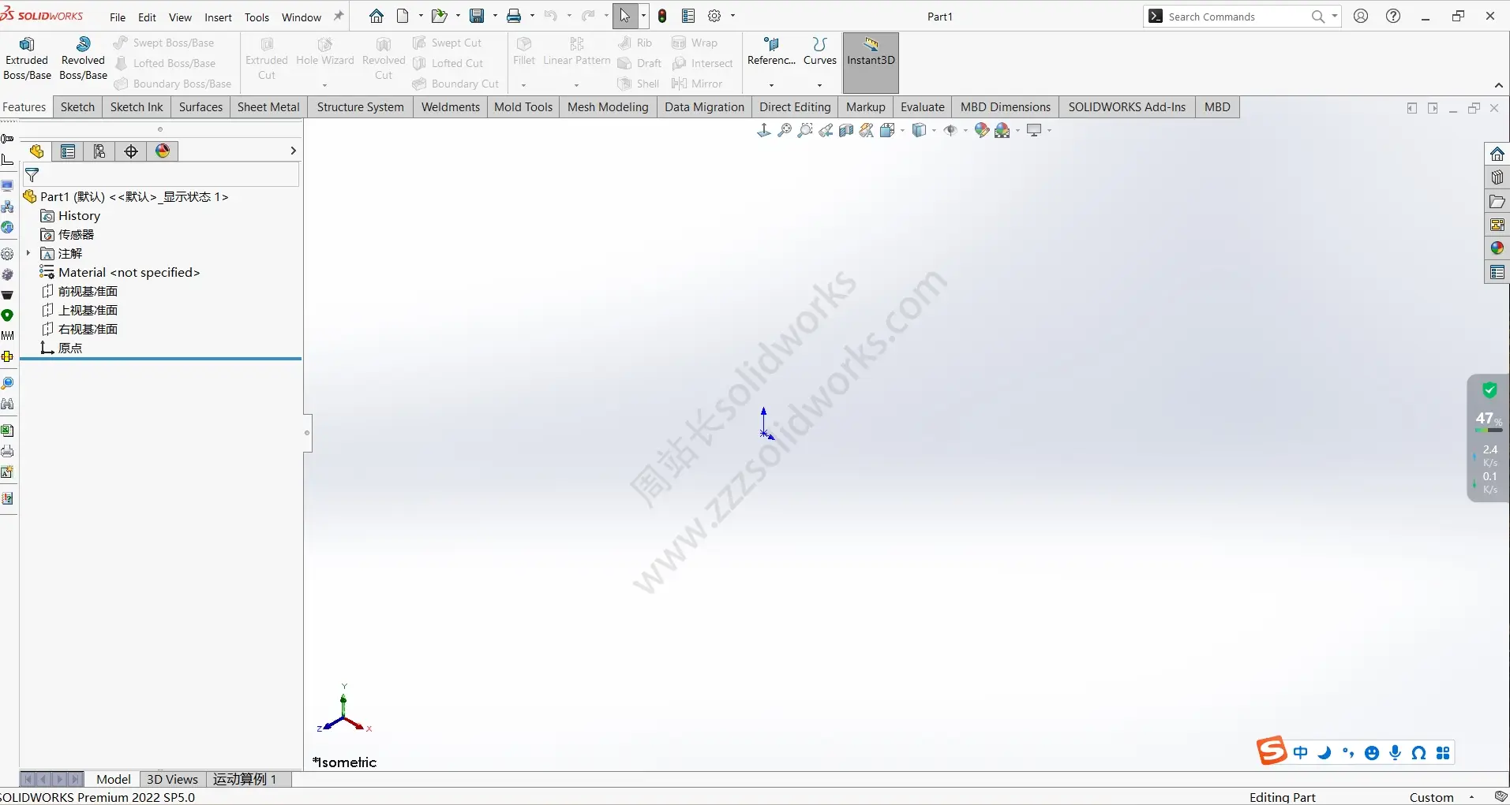Viewport: 1510px width, 805px height.
Task: Open the Appearances panel on right sidebar
Action: (1497, 248)
